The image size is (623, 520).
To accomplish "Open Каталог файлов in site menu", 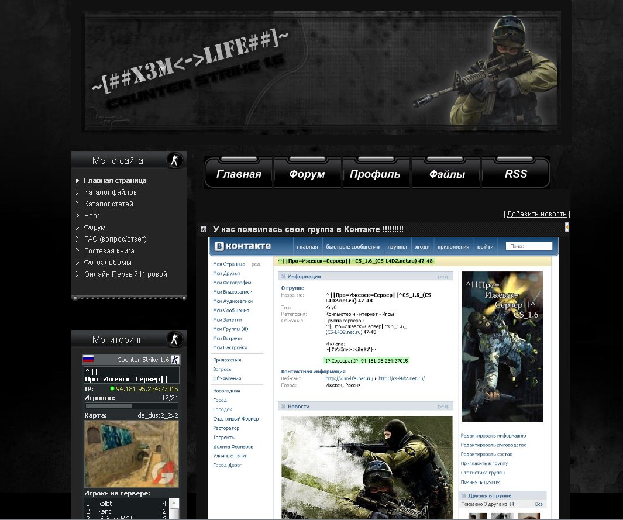I will 111,192.
